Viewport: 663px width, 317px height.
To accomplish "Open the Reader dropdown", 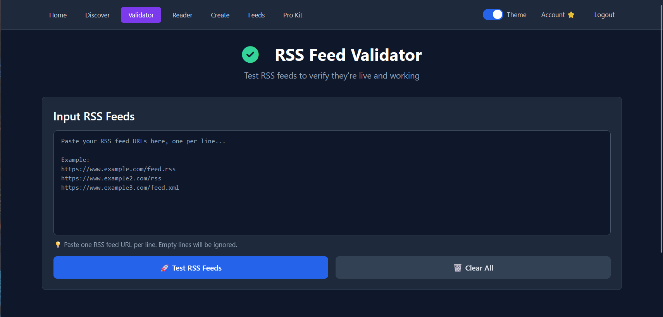I will pyautogui.click(x=182, y=15).
